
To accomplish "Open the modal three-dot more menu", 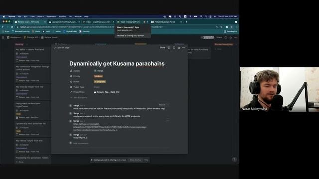I will (x=184, y=48).
